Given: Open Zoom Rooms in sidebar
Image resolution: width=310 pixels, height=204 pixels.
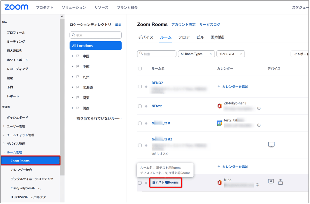Looking at the screenshot, I should pos(30,161).
